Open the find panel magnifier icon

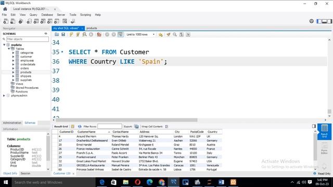(x=175, y=34)
